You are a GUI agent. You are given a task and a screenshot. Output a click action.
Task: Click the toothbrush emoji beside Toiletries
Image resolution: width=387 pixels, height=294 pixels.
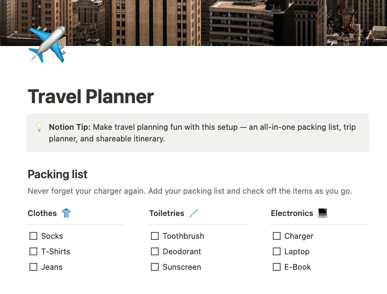pos(193,213)
